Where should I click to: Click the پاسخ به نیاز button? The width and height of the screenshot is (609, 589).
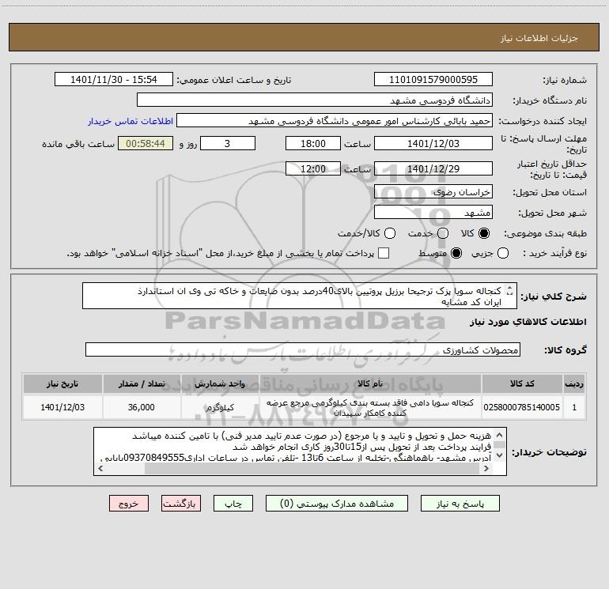click(x=460, y=504)
